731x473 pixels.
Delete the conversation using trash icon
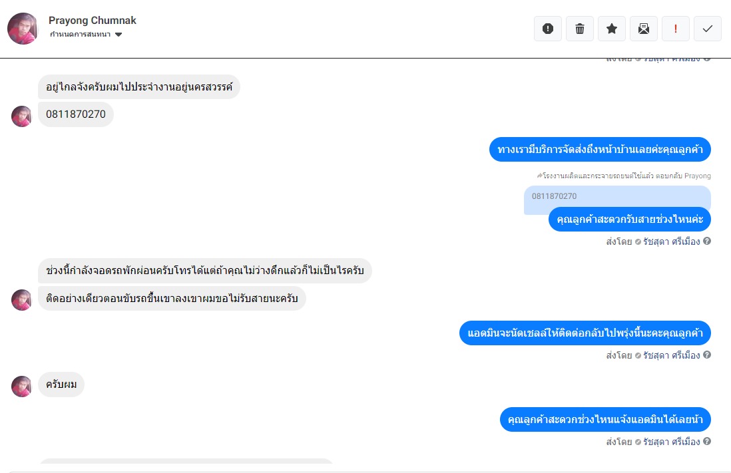[x=580, y=29]
